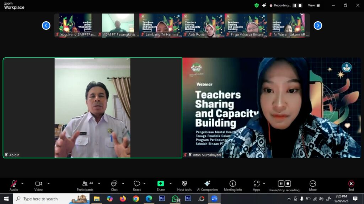Viewport: 364px width, 204px height.
Task: Pause recording in the top bar
Action: coord(294,6)
